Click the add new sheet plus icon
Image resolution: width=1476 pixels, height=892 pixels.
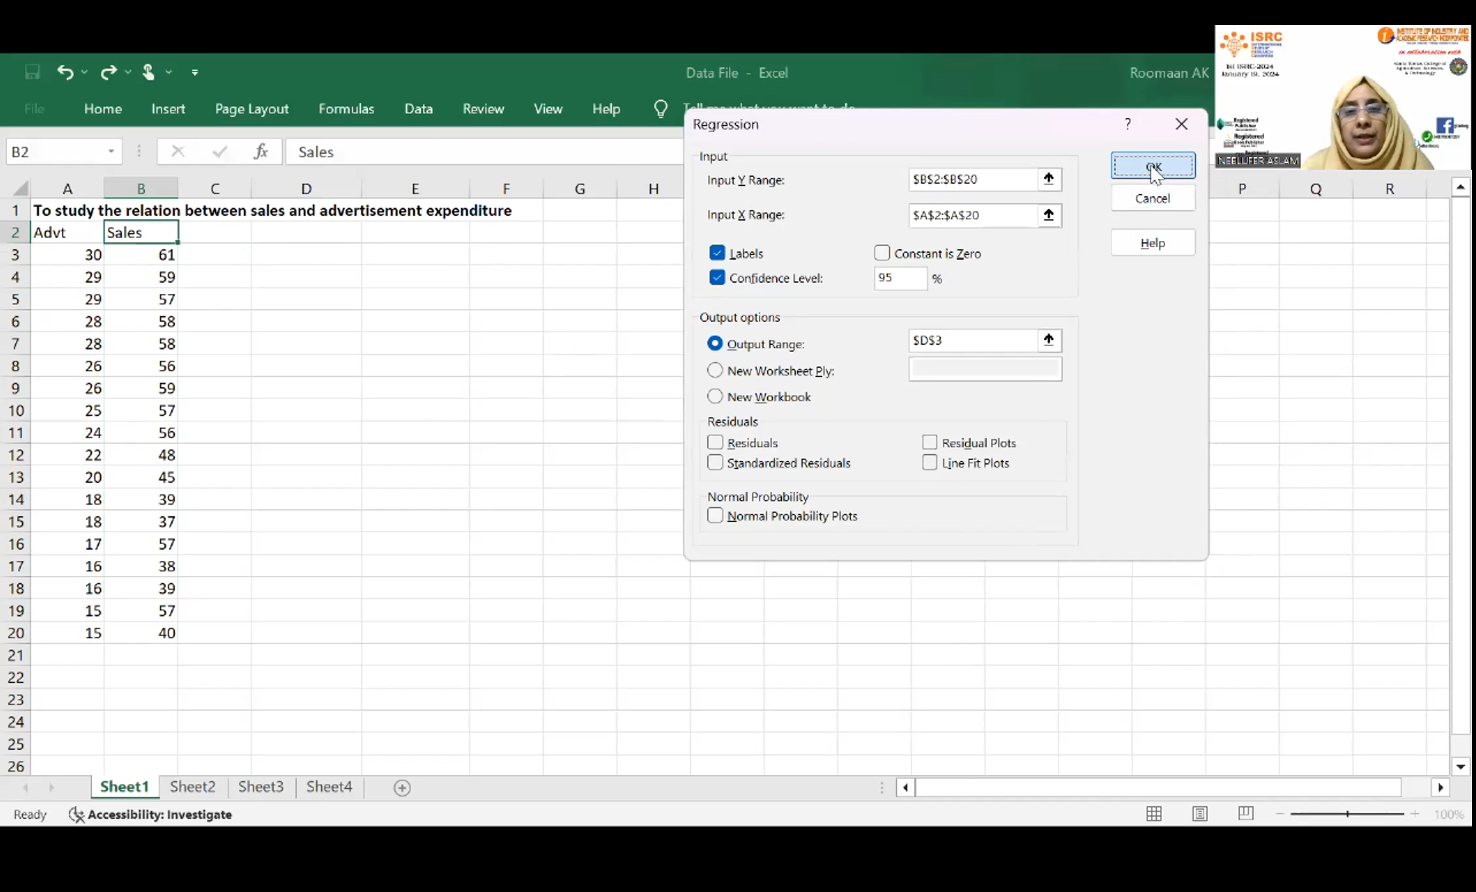point(402,788)
